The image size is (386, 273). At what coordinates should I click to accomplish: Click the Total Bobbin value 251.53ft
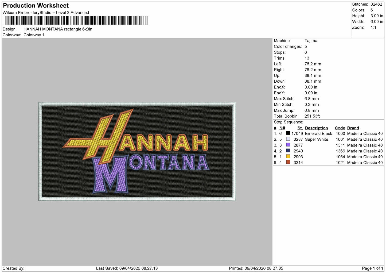pos(312,116)
